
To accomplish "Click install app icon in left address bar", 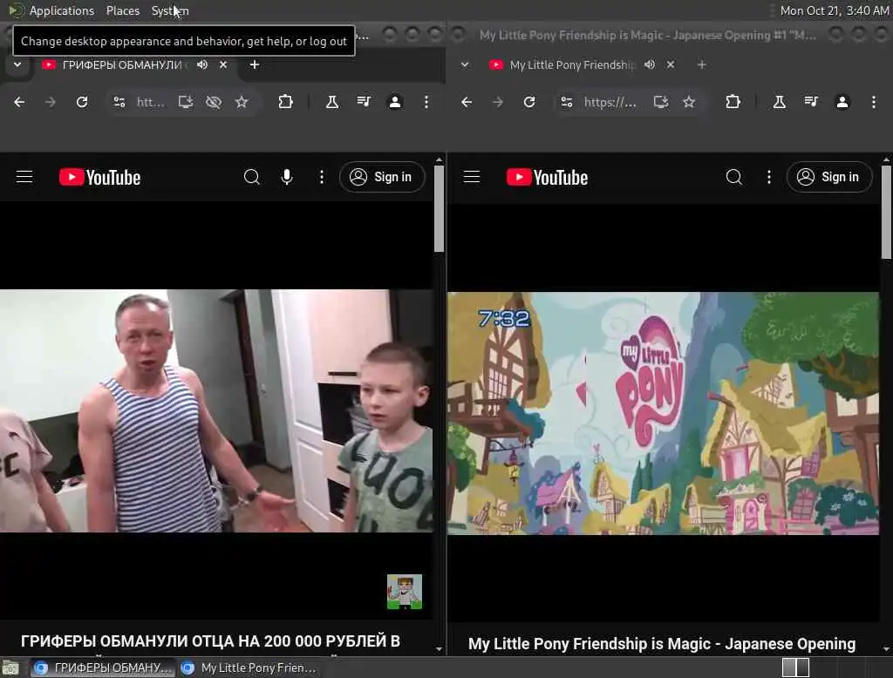I will (186, 102).
